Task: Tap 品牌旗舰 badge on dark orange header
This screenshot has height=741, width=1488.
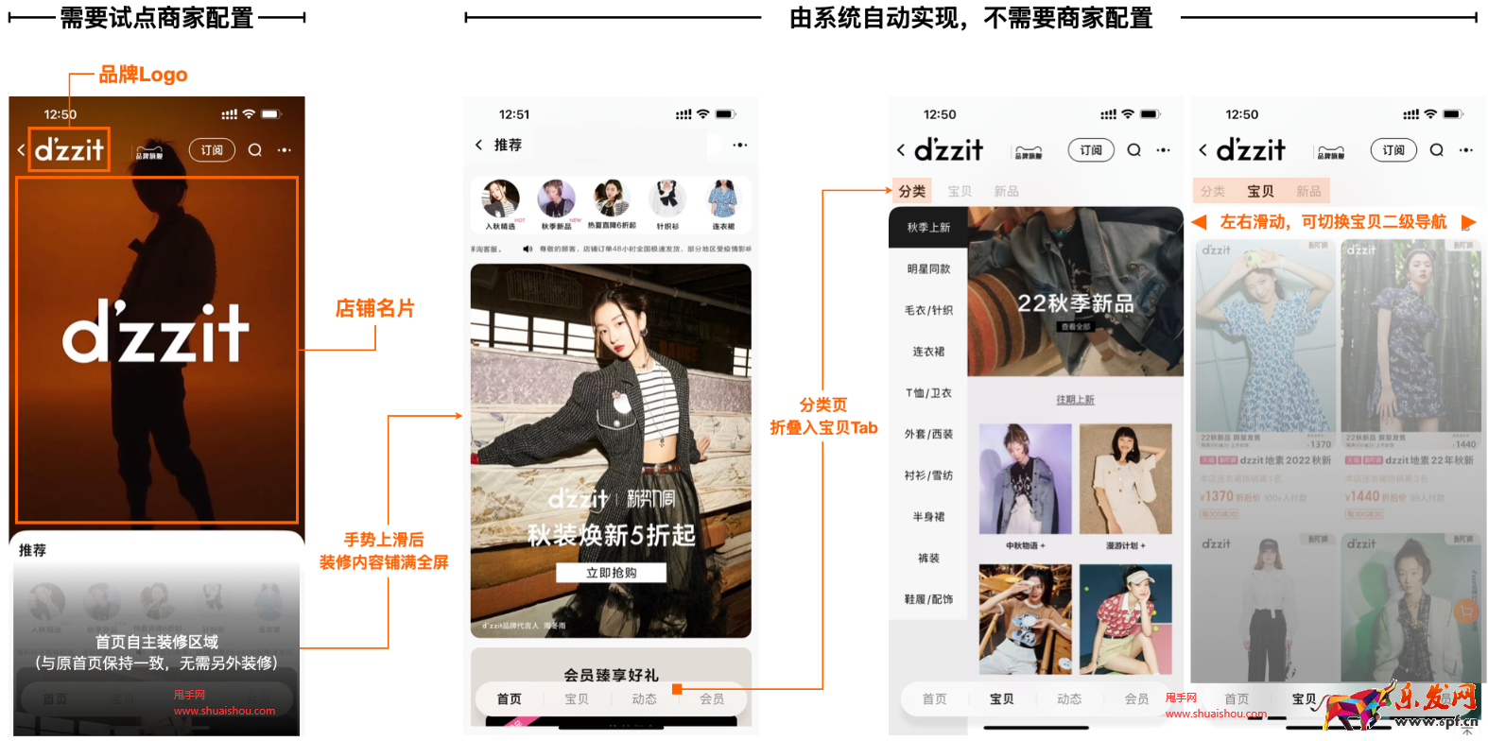Action: pyautogui.click(x=149, y=152)
